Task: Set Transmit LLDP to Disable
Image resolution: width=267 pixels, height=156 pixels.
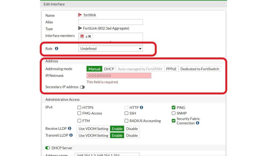Action: 132,135
